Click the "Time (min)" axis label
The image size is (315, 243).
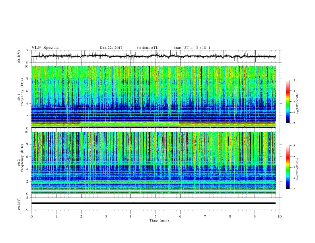(159, 220)
